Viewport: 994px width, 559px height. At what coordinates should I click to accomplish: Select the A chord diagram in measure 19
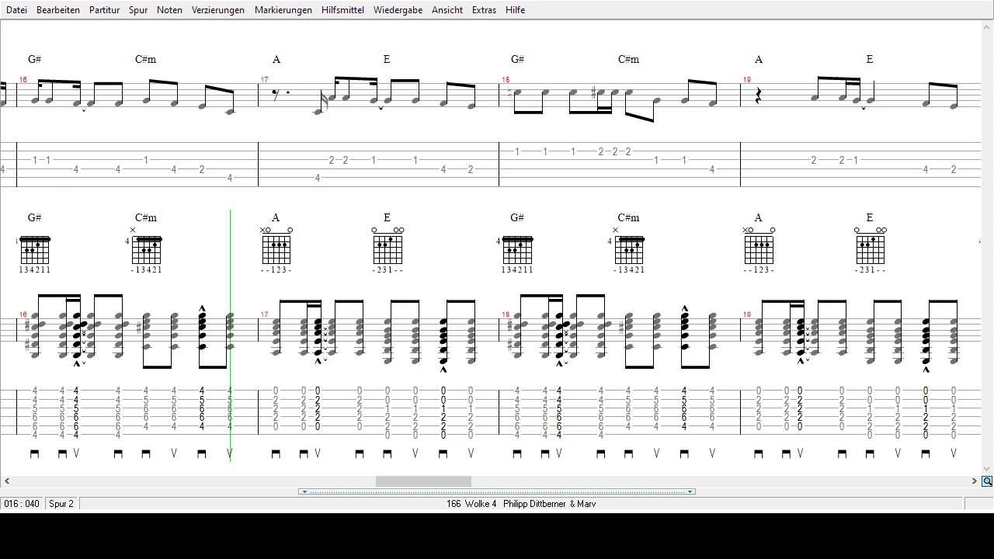[759, 247]
